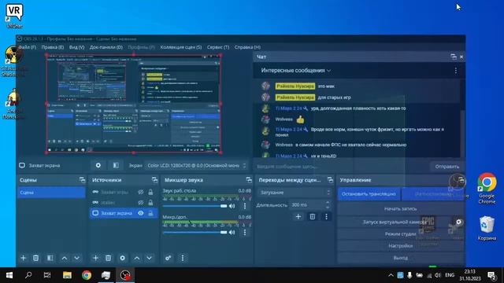Screen dimensions: 504x283
Task: Open the three-dot menu for Микр./доп.
Action: point(245,233)
